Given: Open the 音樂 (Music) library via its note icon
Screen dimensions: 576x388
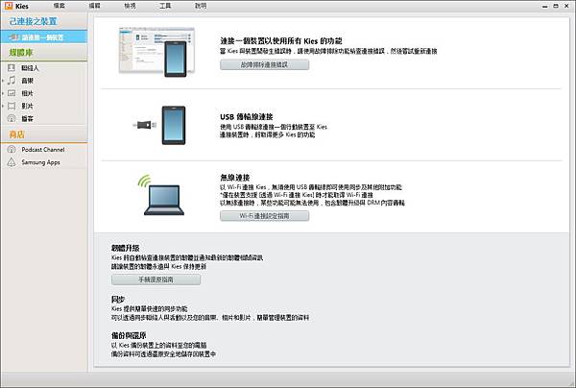Looking at the screenshot, I should (12, 81).
